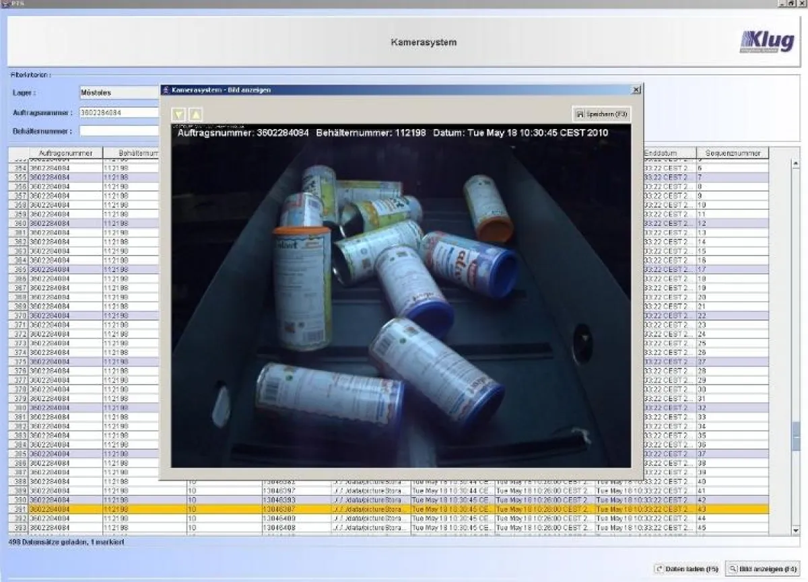Save the image with Speichern (F3)
This screenshot has height=582, width=808.
tap(601, 114)
